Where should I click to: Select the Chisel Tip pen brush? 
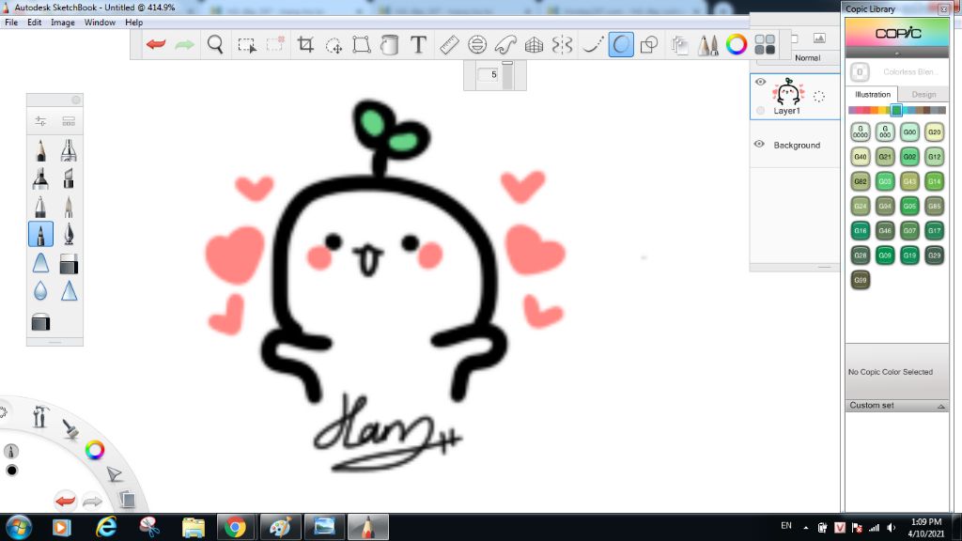(x=69, y=178)
